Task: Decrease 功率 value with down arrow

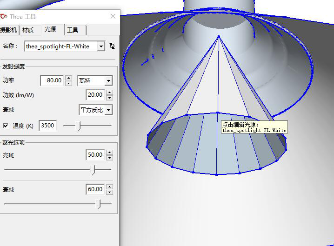Action: 68,83
